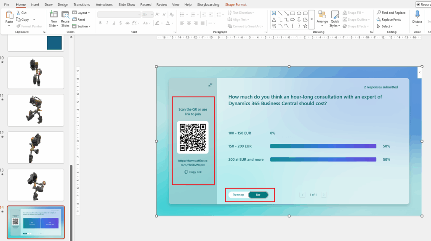Screen dimensions: 431x241
Task: Switch to the Insert tab
Action: (35, 5)
